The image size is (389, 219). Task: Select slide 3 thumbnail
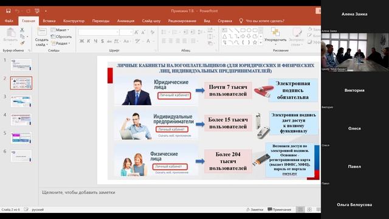coord(21,101)
